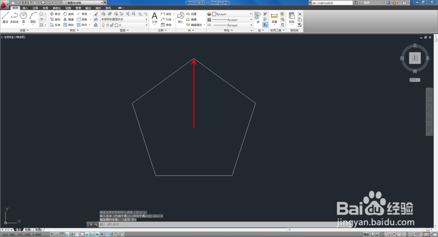Activate the Fillet (圆角) command
Viewport: 438px width, 237px height.
[x=82, y=20]
